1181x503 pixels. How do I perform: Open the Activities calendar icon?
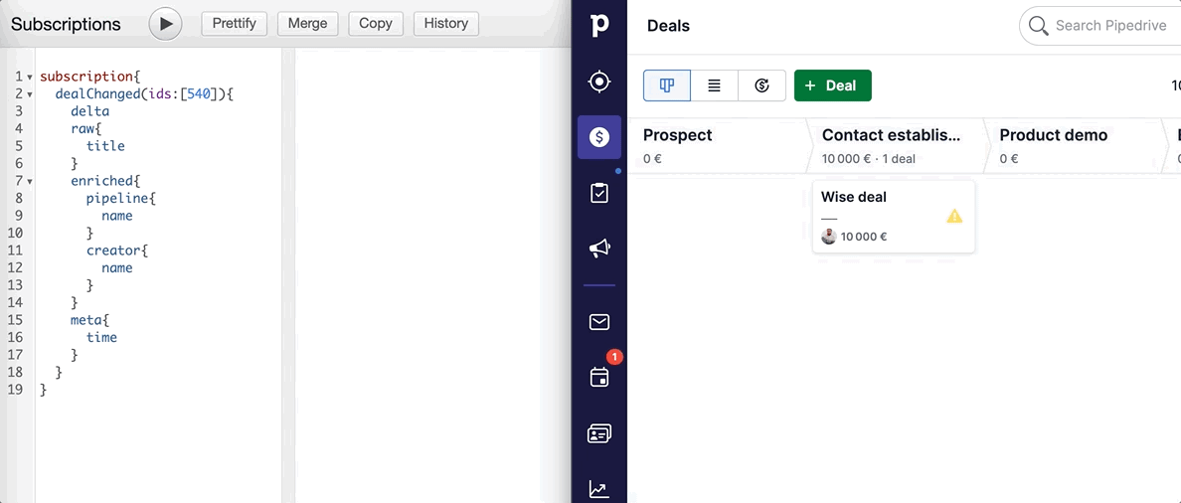point(599,377)
